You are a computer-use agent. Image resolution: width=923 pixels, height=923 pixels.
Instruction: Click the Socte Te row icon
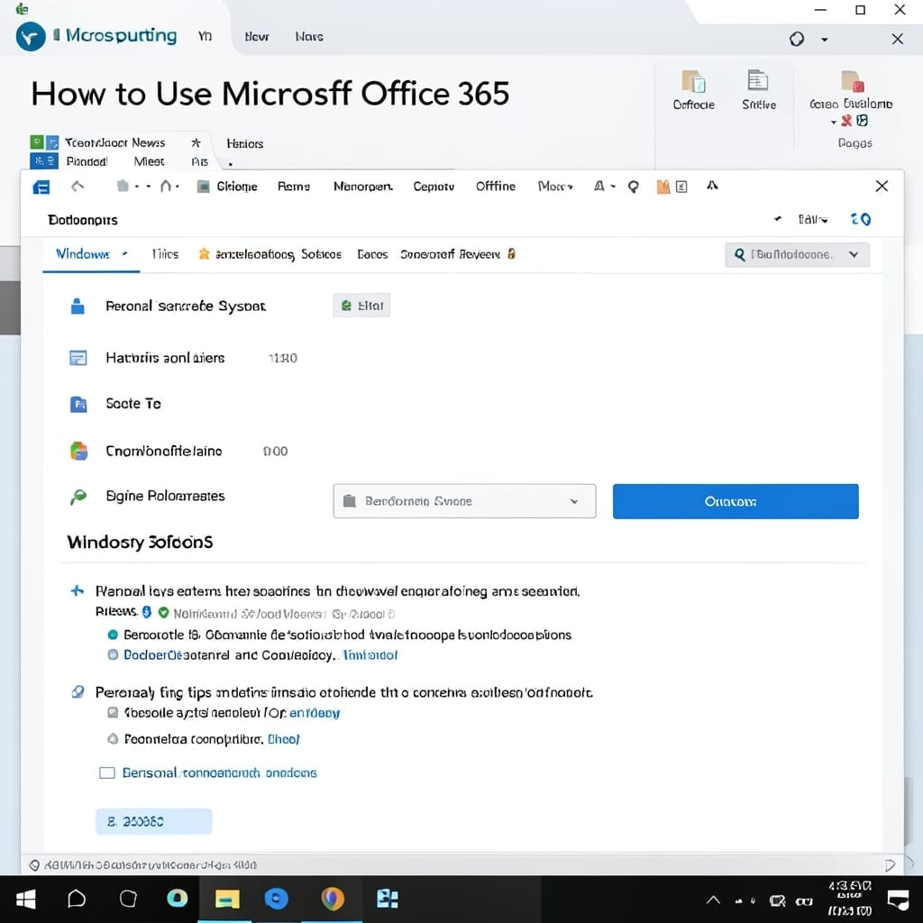pos(78,405)
